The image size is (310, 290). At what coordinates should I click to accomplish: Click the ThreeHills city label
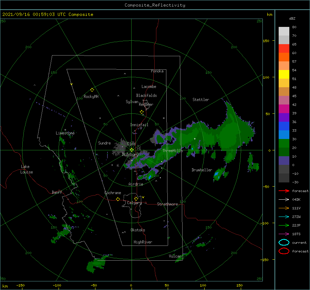point(173,151)
